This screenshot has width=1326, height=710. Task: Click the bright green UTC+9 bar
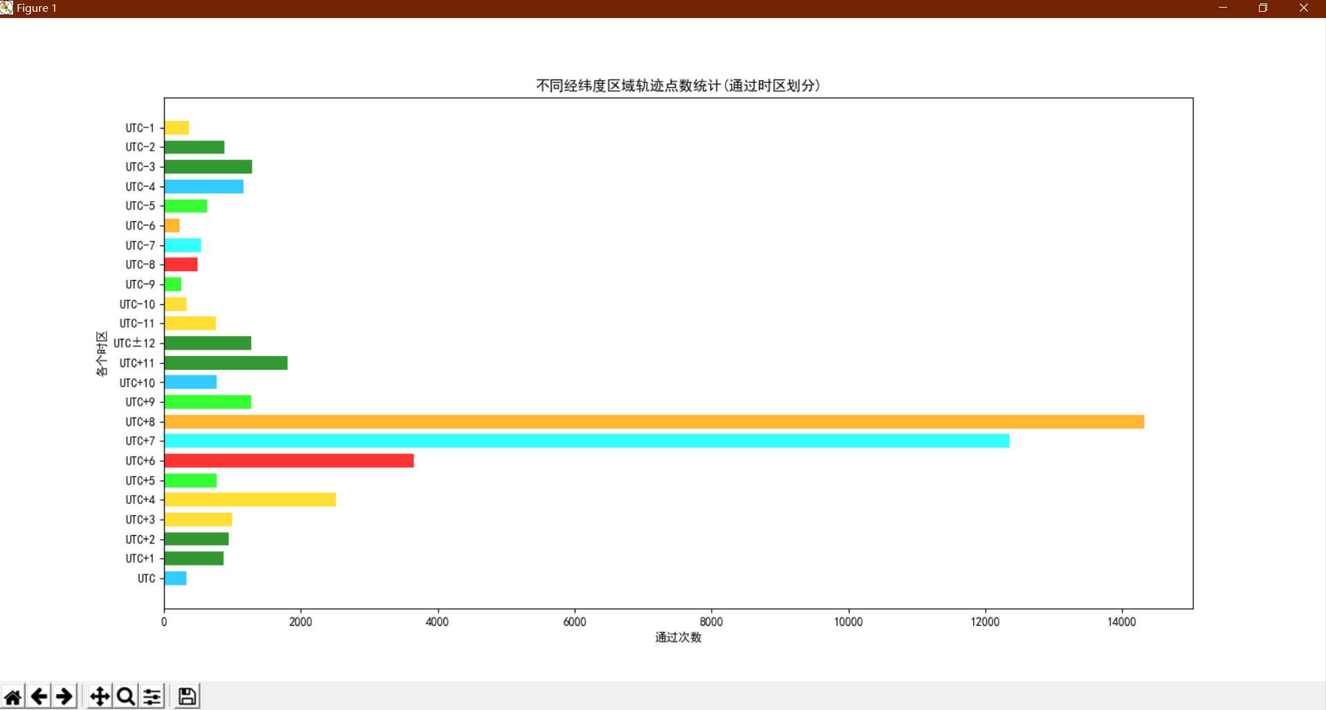pos(208,402)
